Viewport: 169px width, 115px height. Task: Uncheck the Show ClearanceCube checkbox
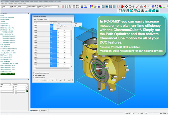pyautogui.click(x=34, y=75)
